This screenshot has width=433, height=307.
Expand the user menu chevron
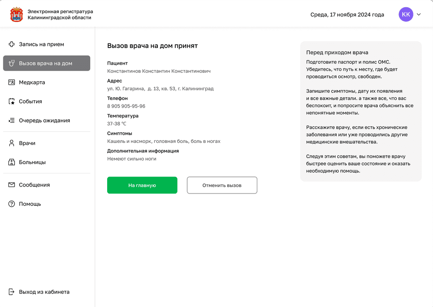[419, 14]
